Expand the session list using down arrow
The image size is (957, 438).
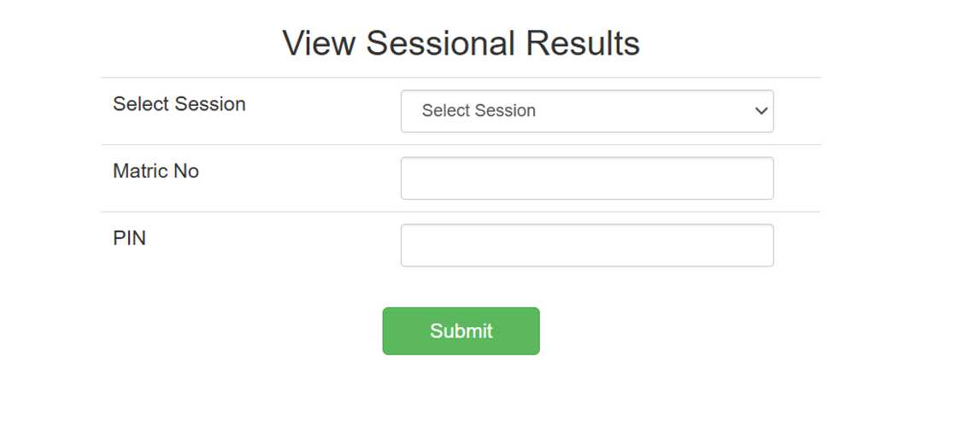click(761, 111)
